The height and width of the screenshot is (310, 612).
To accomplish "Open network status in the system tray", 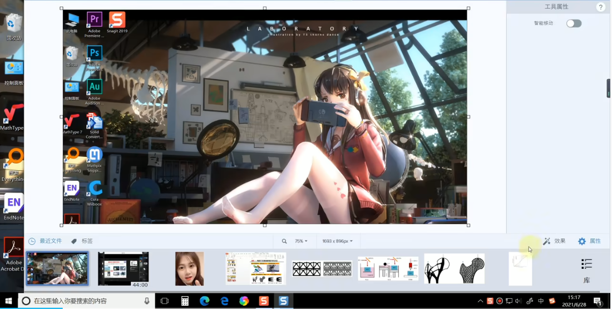I will 509,301.
